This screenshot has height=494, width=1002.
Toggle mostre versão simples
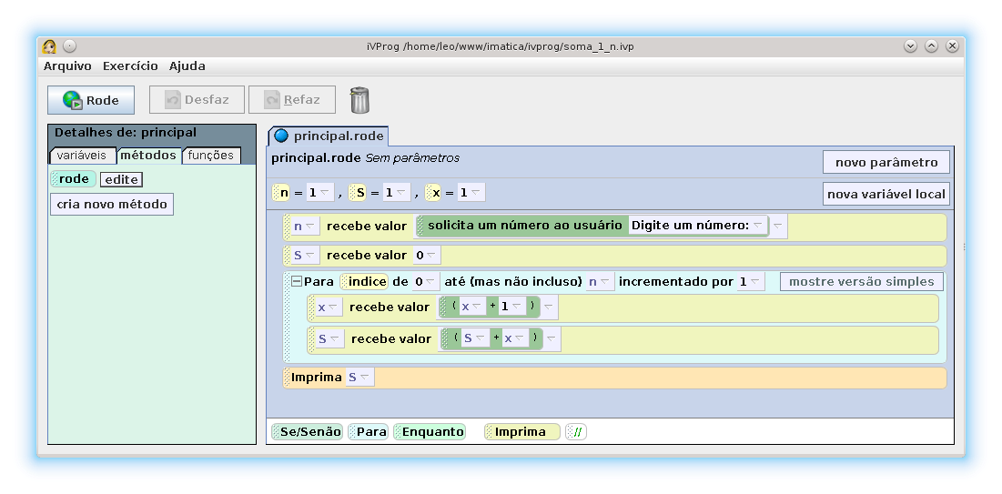tap(861, 282)
